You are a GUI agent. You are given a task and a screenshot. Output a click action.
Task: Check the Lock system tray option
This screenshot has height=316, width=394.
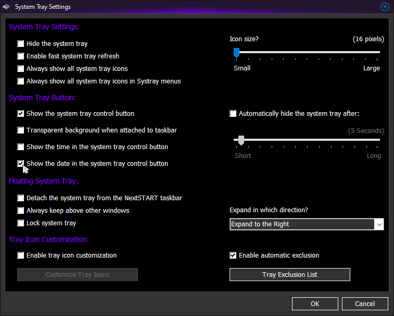[21, 223]
